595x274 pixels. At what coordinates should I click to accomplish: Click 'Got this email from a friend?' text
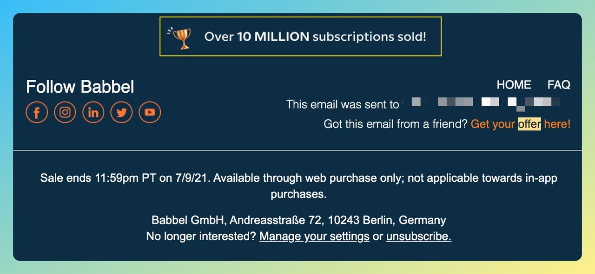click(x=396, y=124)
